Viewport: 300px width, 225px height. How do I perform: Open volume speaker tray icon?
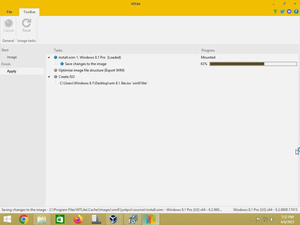(272, 219)
